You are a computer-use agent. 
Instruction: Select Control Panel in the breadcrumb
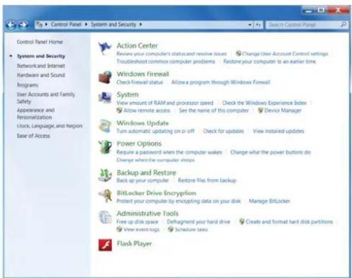click(66, 24)
